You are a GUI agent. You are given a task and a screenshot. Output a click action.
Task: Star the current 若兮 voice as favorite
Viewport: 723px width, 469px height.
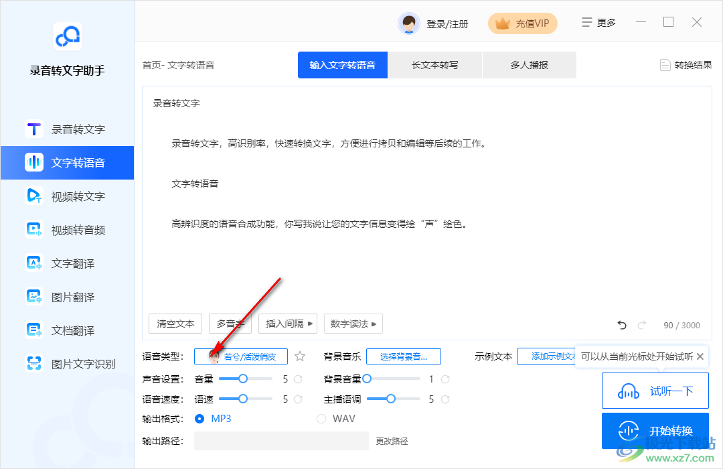299,356
